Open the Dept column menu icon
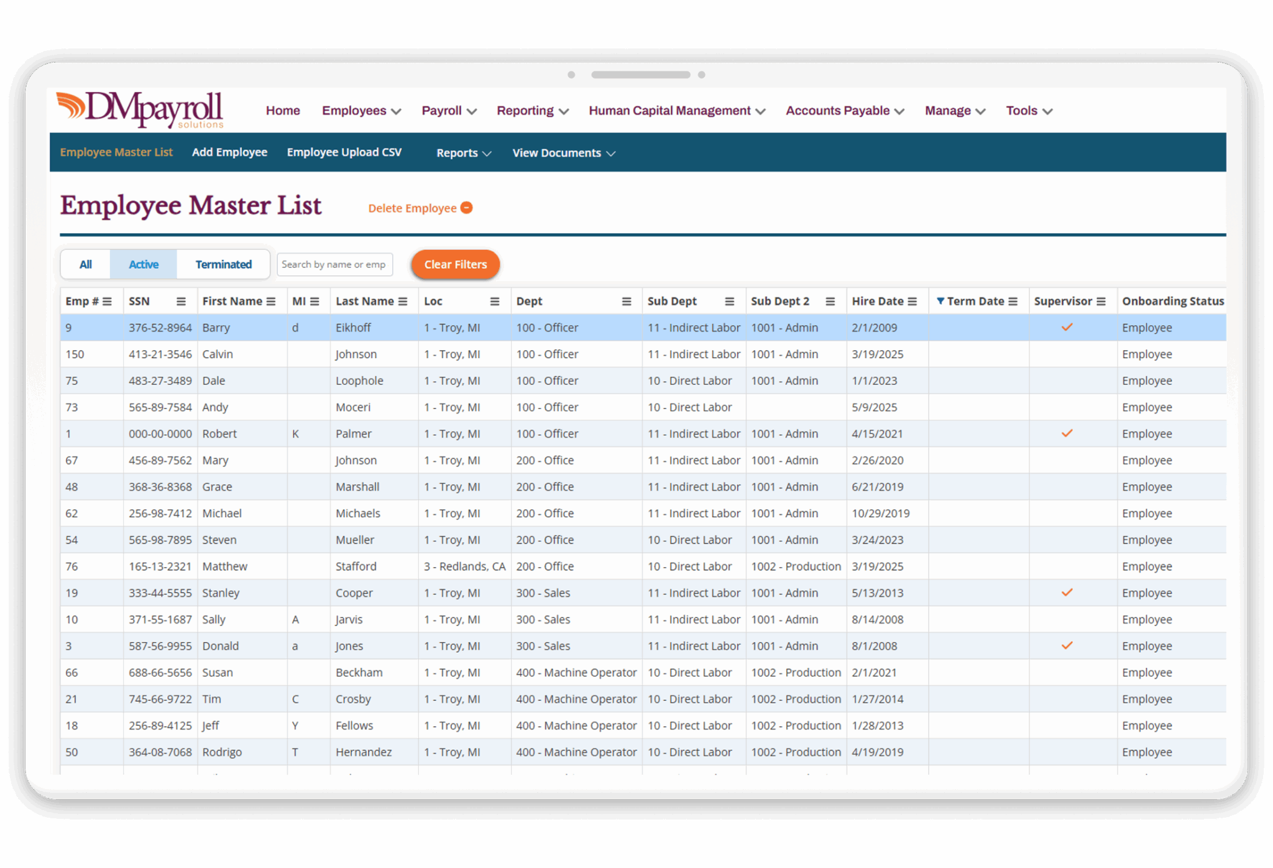1273x868 pixels. pyautogui.click(x=626, y=301)
